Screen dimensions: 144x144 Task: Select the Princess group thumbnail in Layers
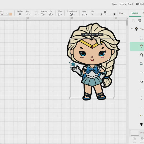pos(136,29)
